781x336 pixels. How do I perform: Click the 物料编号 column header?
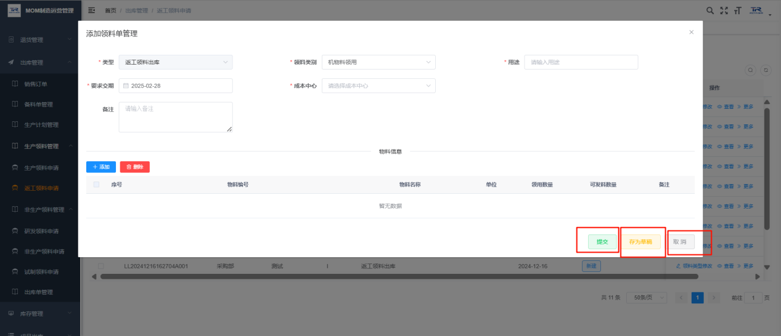[x=237, y=185]
